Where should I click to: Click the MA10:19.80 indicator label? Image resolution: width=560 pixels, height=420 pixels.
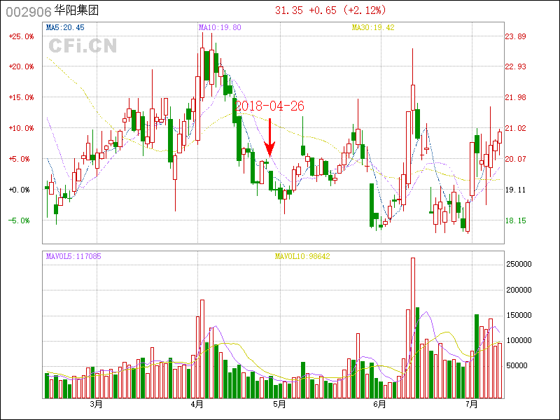220,27
